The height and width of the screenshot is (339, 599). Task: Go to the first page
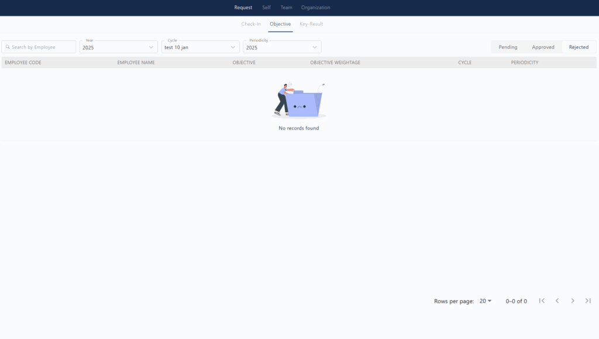tap(542, 301)
